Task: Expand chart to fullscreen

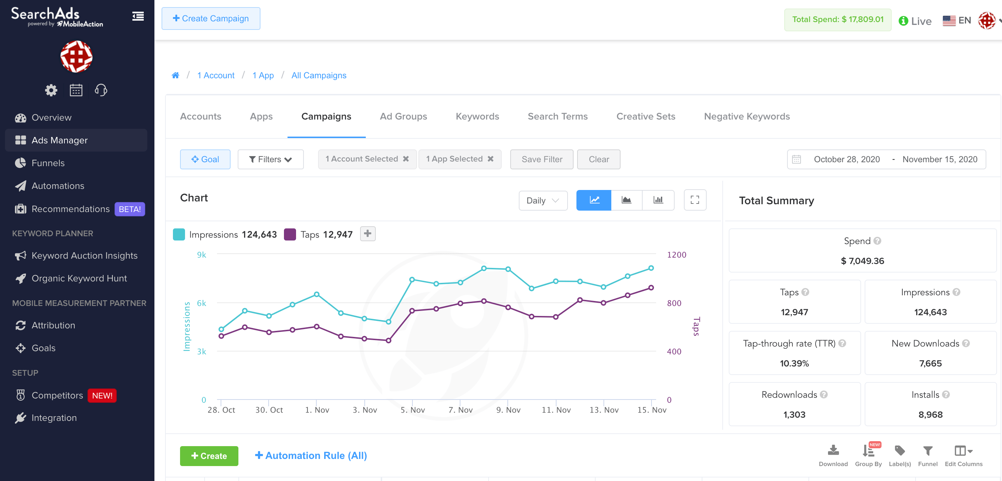Action: (x=695, y=200)
